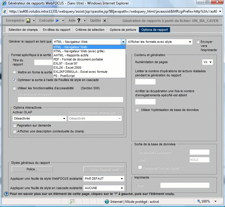The height and width of the screenshot is (207, 225).
Task: Click the Aide question mark icon
Action: (79, 21)
